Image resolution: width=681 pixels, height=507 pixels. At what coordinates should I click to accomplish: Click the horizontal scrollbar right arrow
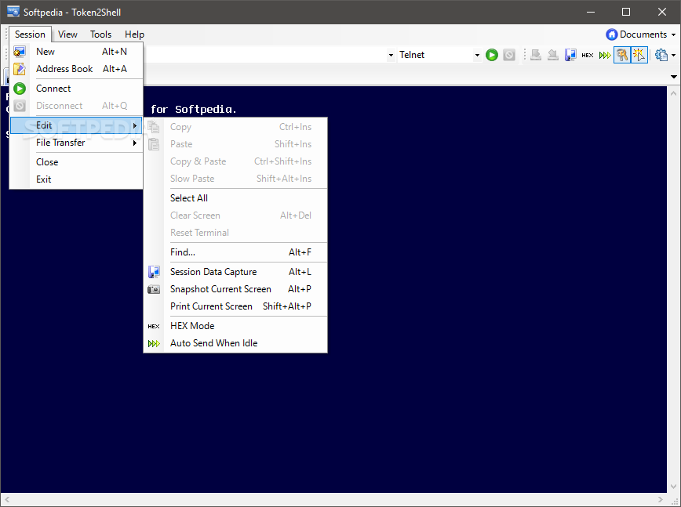click(x=660, y=500)
